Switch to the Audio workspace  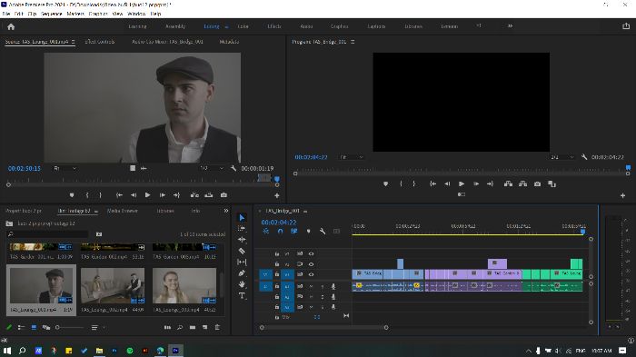306,26
